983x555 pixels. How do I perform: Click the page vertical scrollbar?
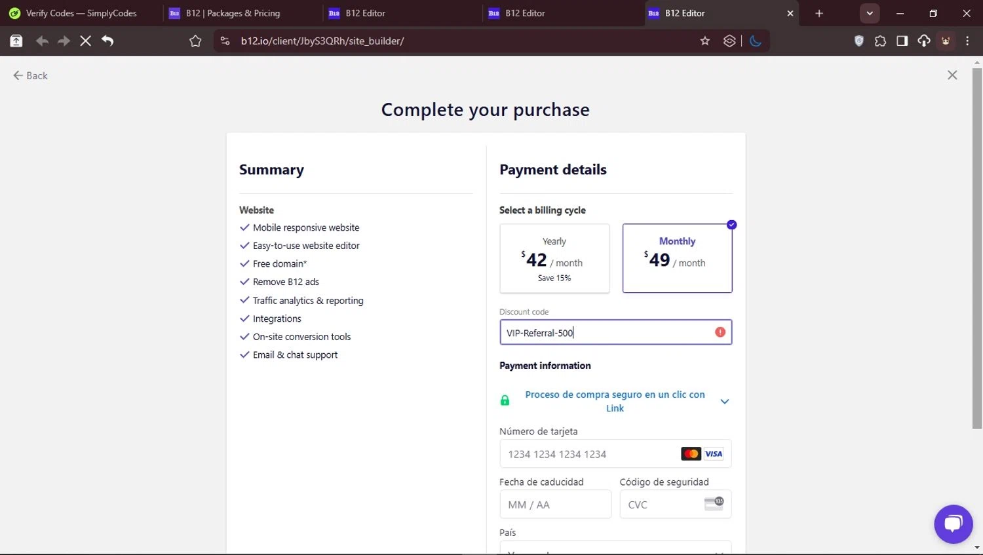point(977,249)
